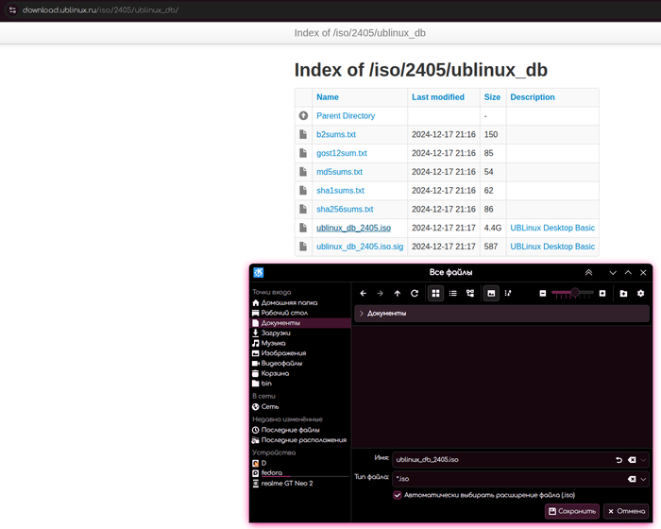Keep dialog above others double-chevron icon
This screenshot has height=529, width=661.
tap(588, 272)
